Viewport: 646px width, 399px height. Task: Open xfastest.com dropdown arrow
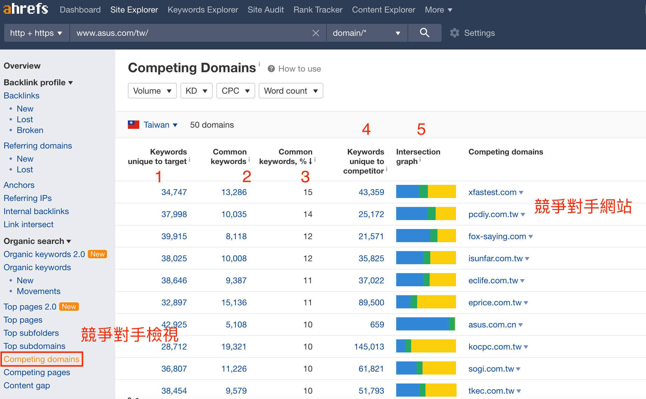(x=521, y=192)
